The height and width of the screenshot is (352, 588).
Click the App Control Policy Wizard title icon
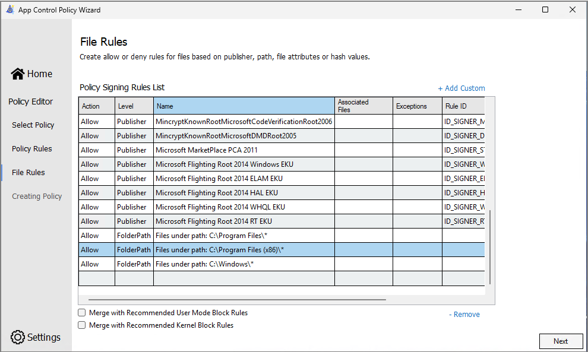(10, 9)
